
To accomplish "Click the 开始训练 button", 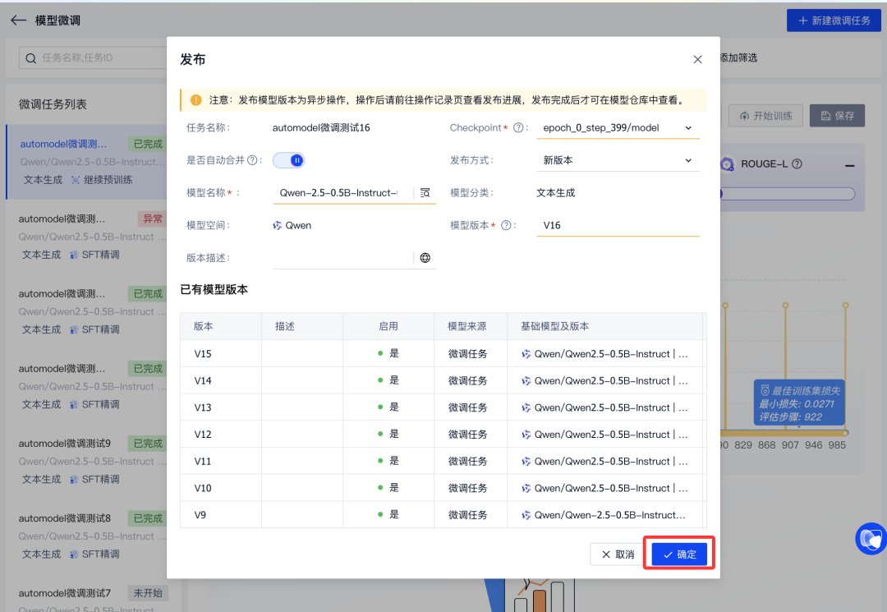I will (x=766, y=115).
